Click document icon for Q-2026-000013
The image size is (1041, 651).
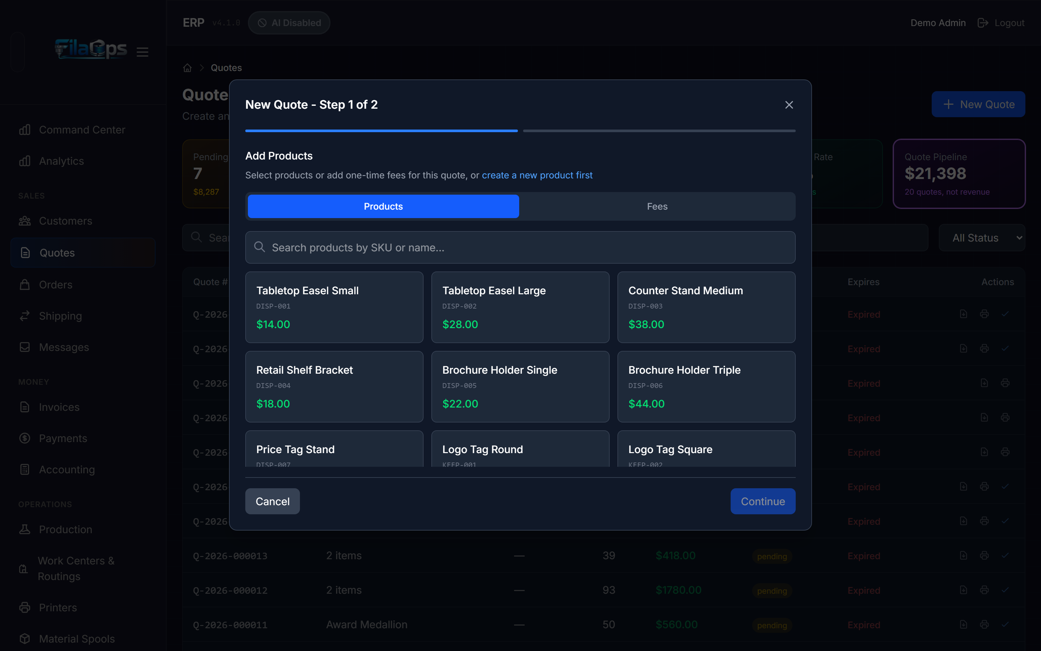(964, 555)
